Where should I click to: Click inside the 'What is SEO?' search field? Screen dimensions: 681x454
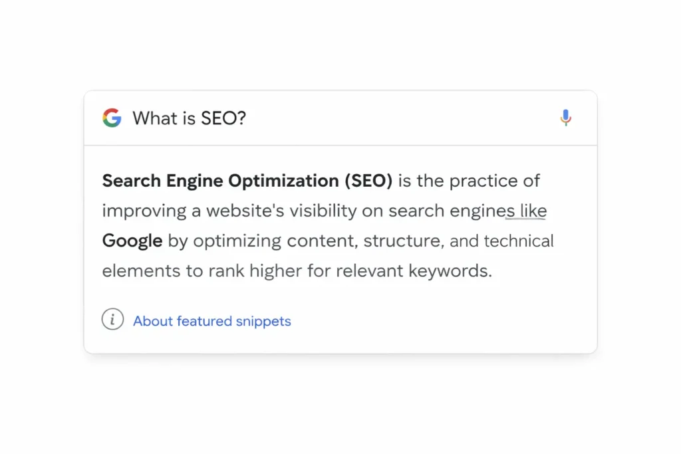[190, 118]
